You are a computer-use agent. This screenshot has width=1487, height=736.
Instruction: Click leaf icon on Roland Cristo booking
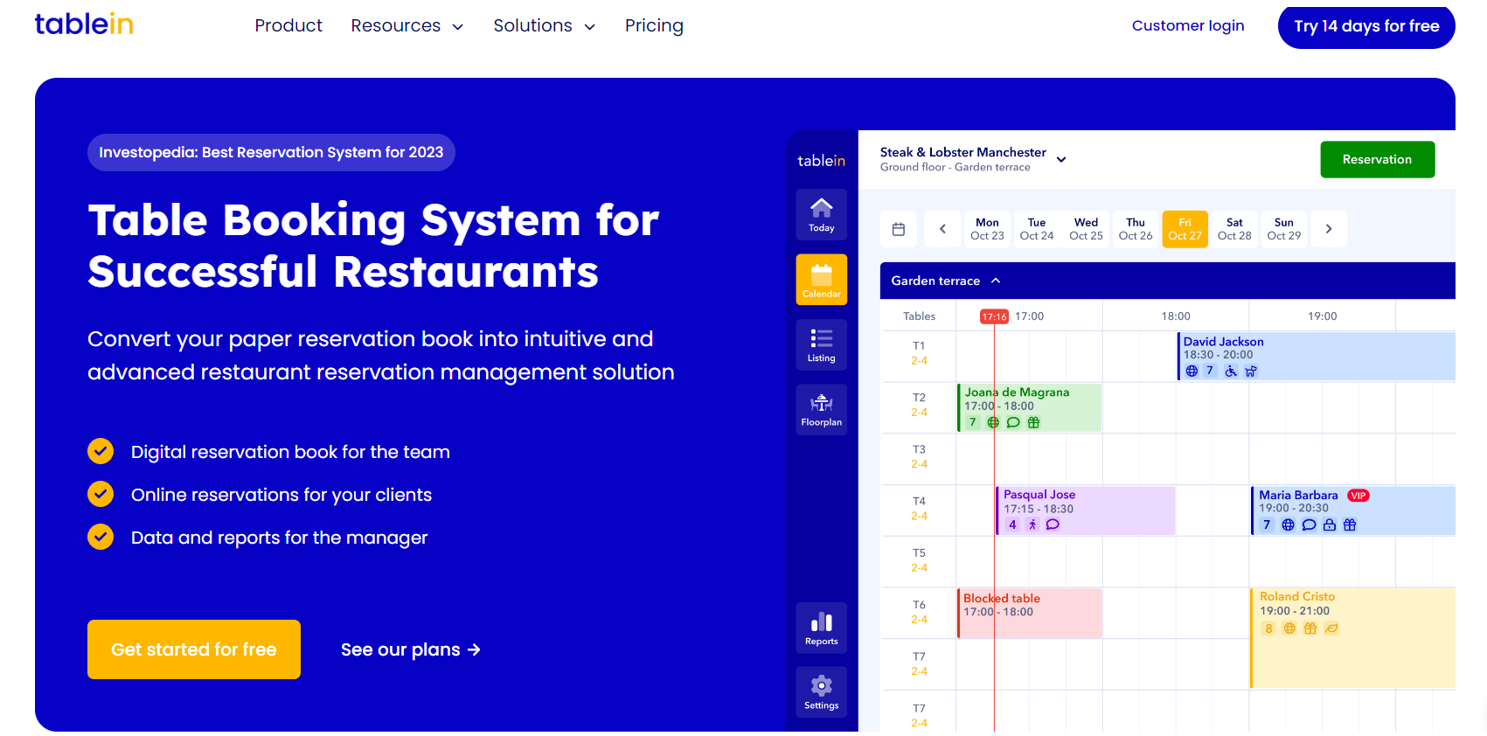tap(1331, 628)
